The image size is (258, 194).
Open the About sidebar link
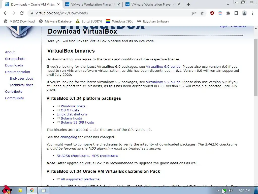point(10,52)
